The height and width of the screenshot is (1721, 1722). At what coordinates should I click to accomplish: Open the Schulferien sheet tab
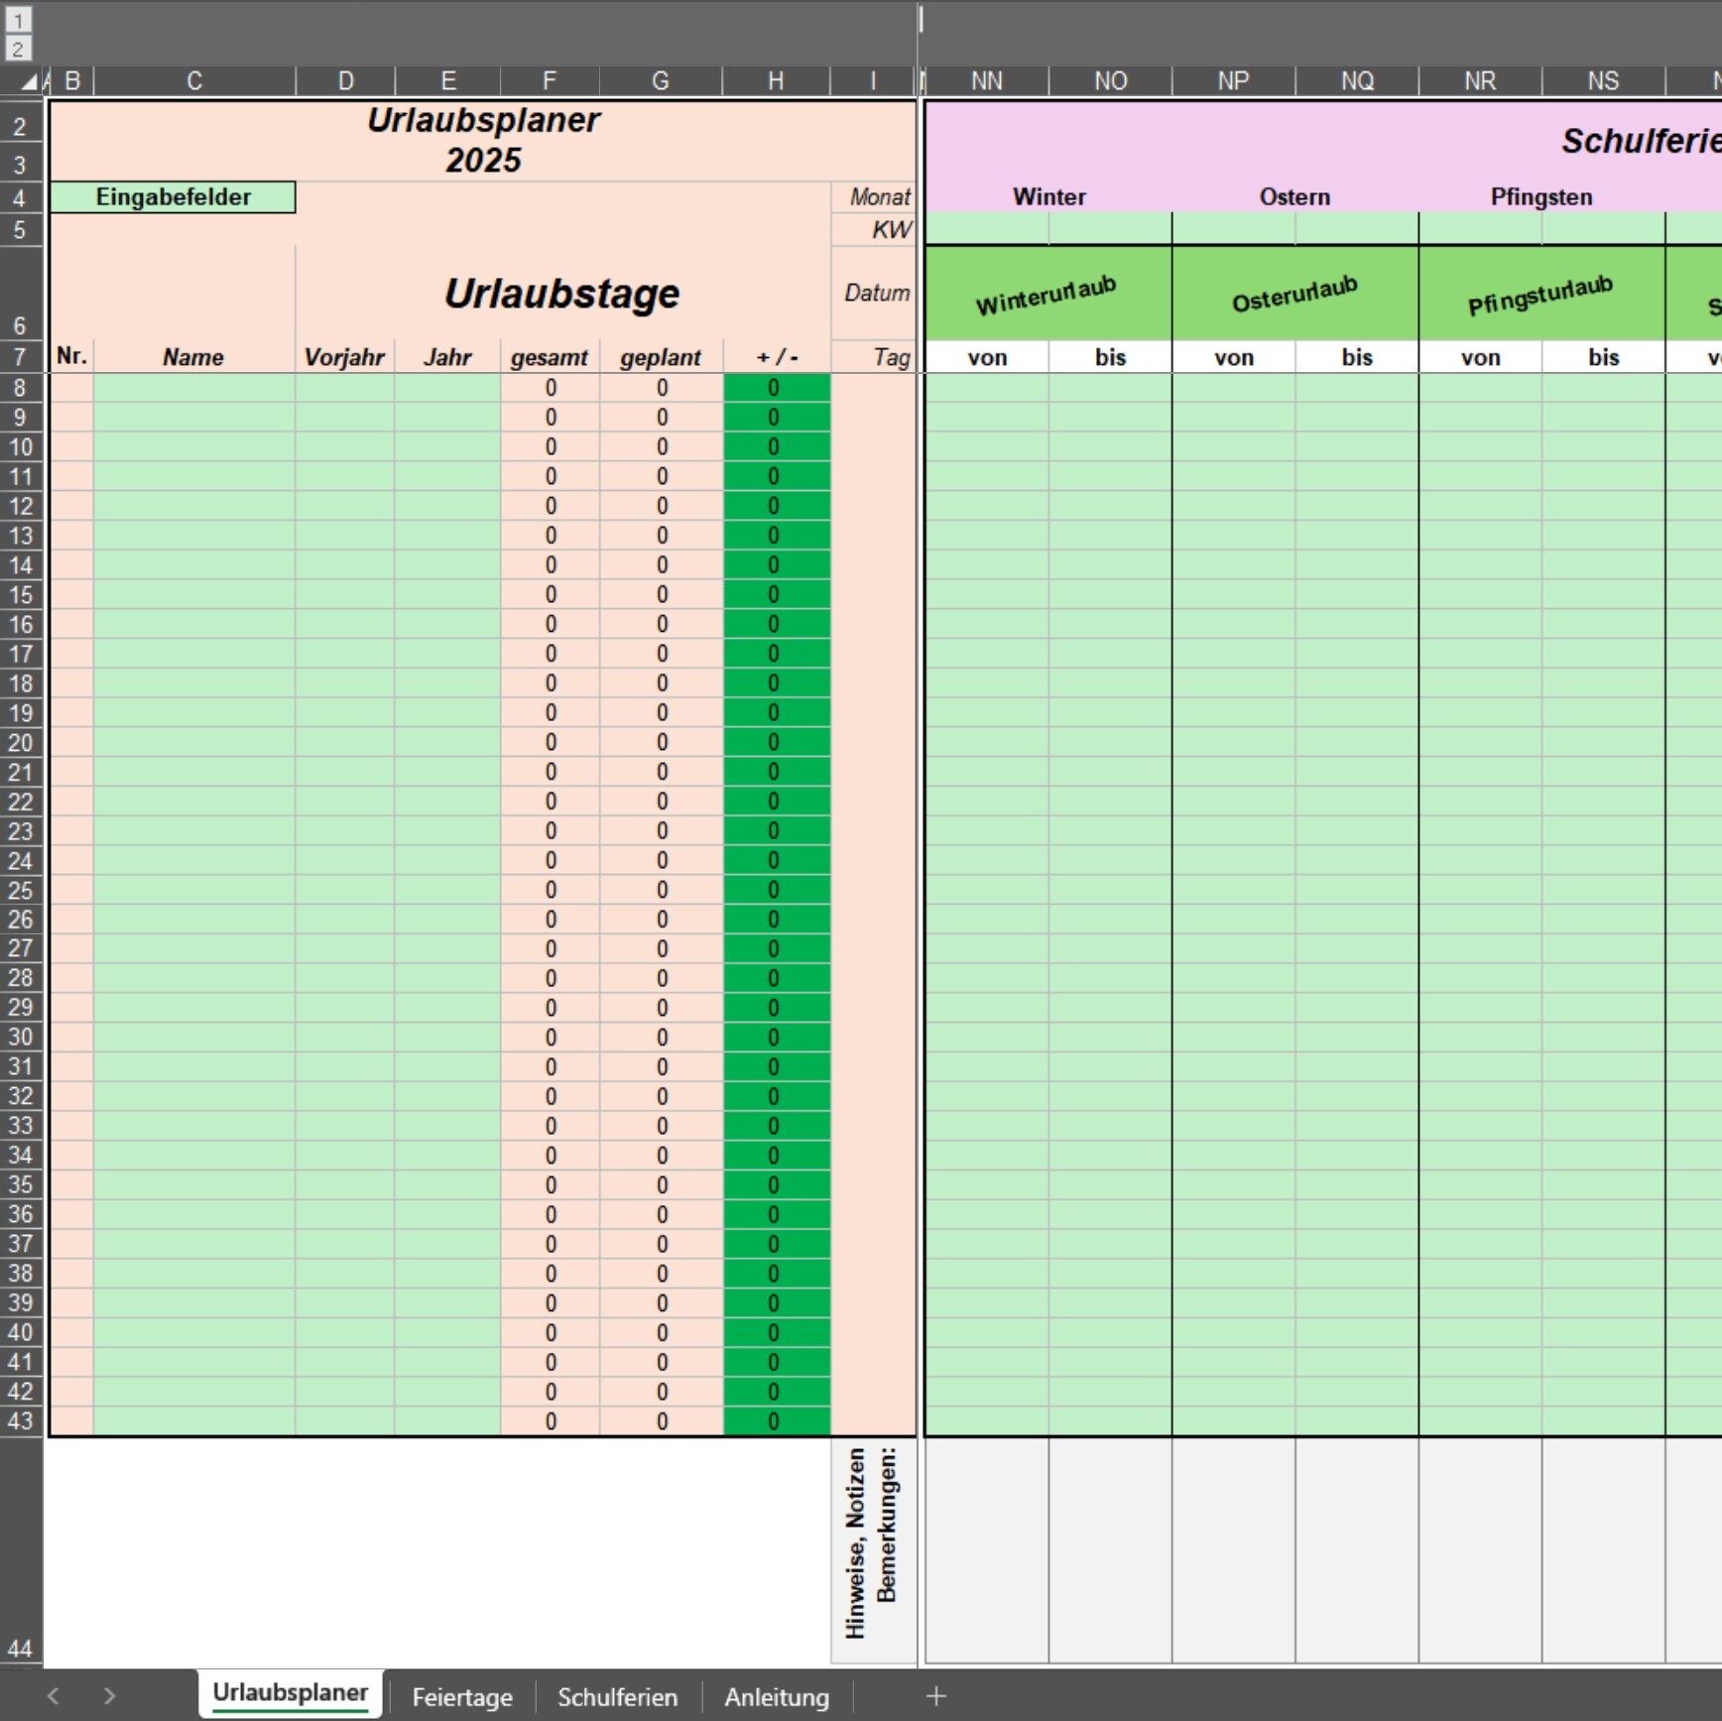click(617, 1696)
